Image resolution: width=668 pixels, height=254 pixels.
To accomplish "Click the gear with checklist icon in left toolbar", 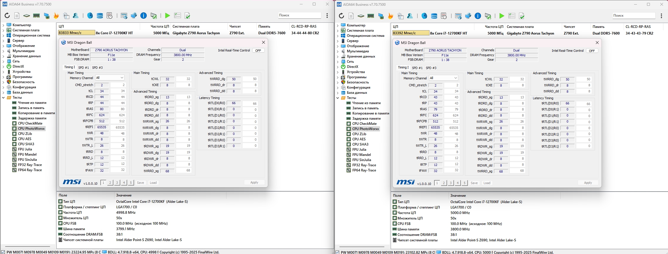I will point(66,16).
